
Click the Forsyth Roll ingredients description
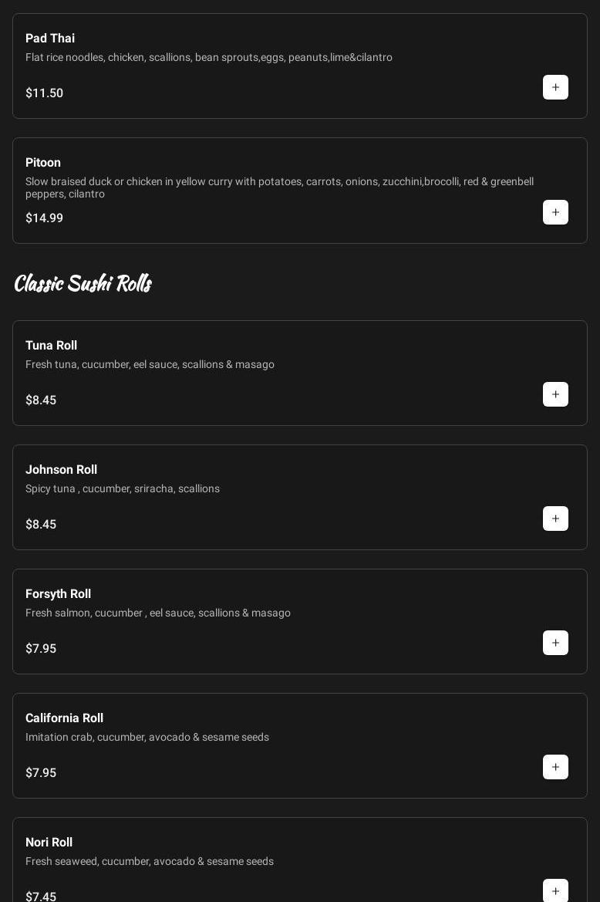(x=158, y=613)
